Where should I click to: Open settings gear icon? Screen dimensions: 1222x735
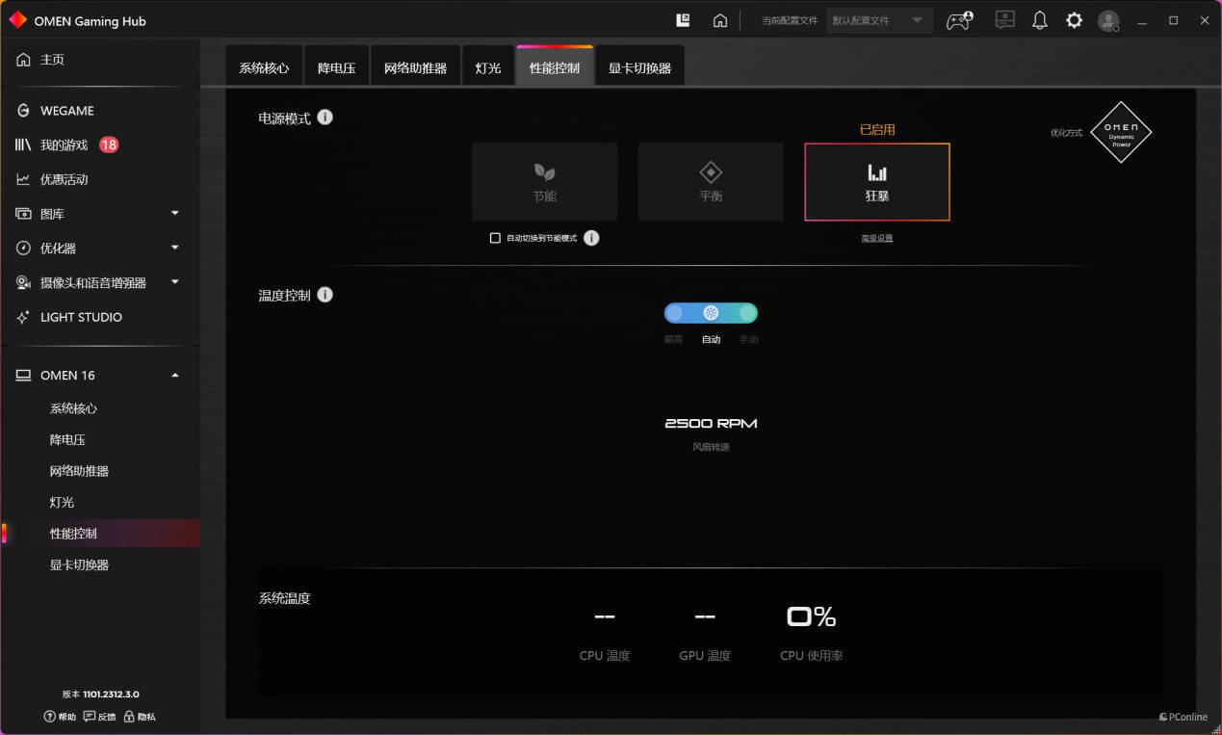tap(1074, 20)
